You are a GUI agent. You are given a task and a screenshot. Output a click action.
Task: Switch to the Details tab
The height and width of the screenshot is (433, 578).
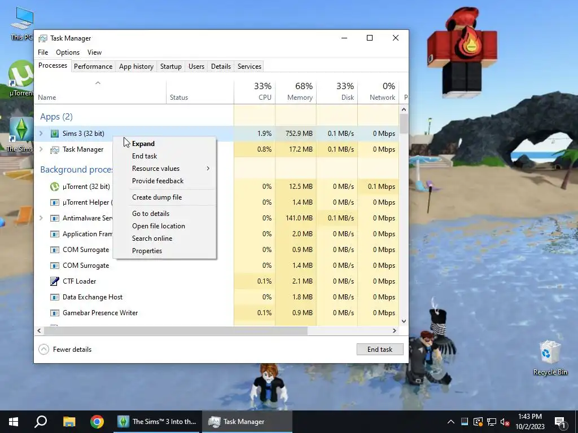click(221, 67)
